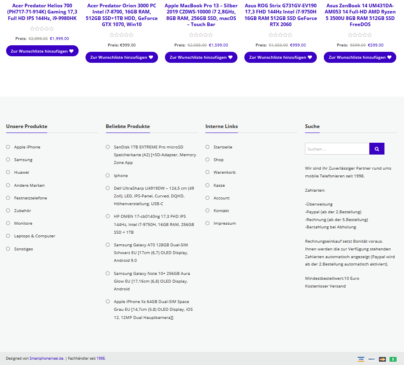This screenshot has width=404, height=365.
Task: Open the Asus ZenBook 14 product title
Action: [360, 15]
